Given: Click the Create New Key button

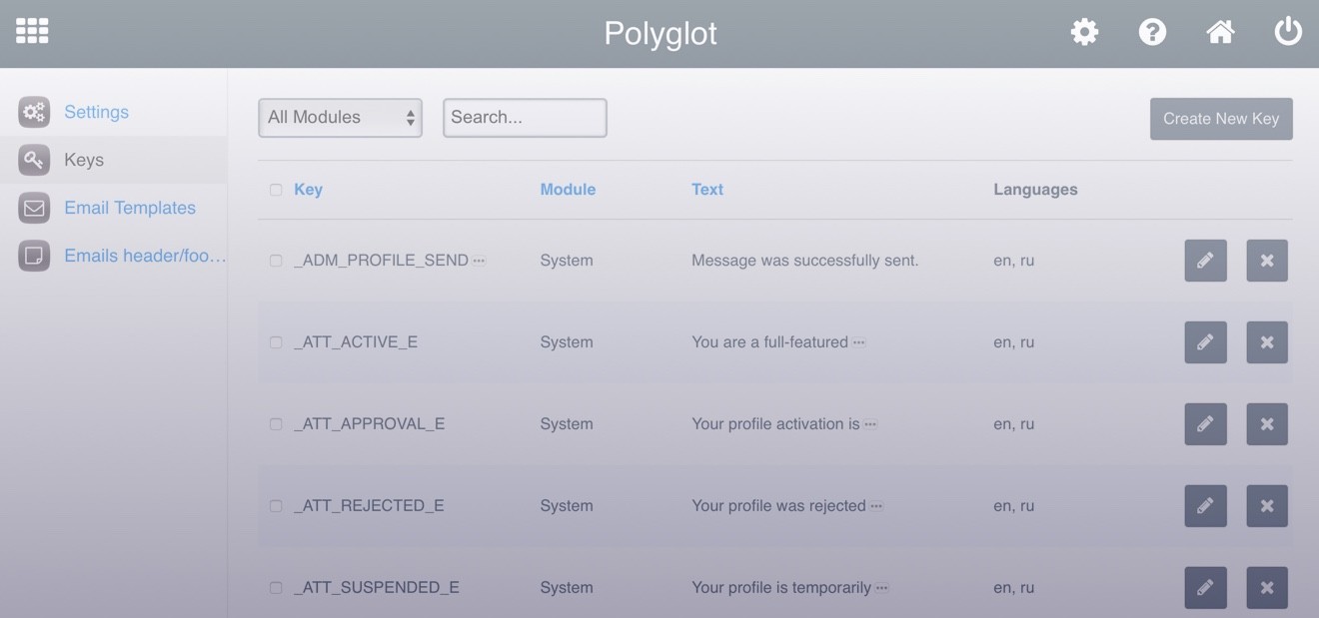Looking at the screenshot, I should pyautogui.click(x=1220, y=119).
